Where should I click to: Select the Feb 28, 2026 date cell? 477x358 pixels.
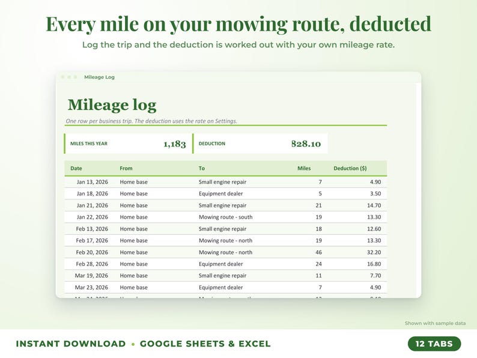tap(92, 264)
